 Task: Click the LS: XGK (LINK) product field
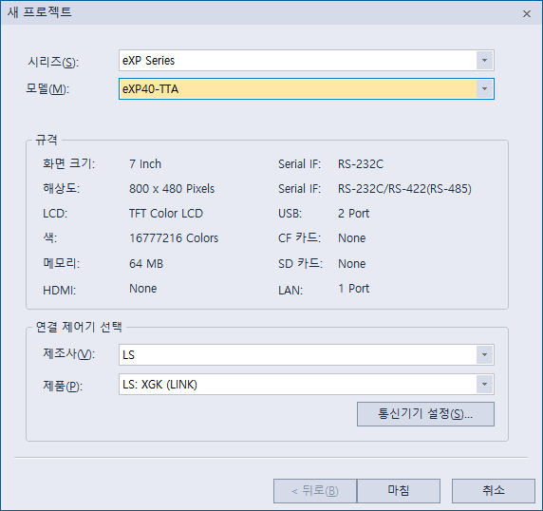[306, 384]
